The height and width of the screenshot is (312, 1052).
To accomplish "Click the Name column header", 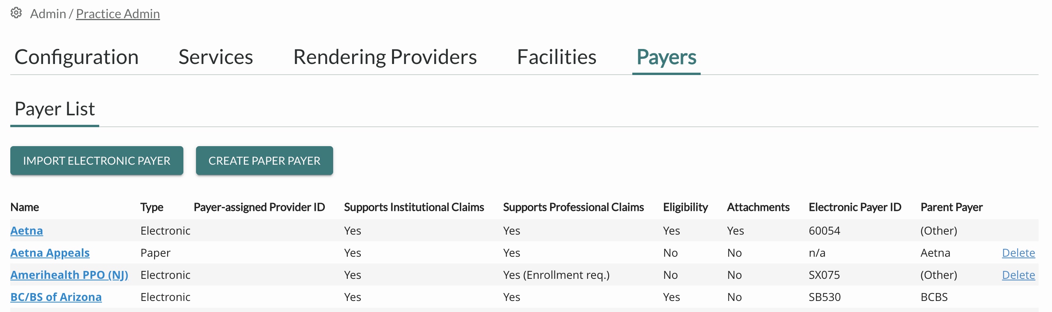I will [x=25, y=207].
